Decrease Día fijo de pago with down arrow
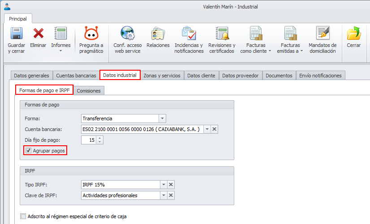 click(100, 142)
